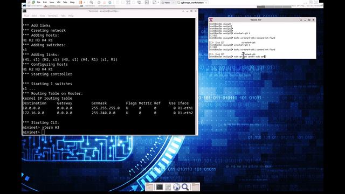Open the rightmost folder icon in dock
Screen dimensions: 345x194
195,187
